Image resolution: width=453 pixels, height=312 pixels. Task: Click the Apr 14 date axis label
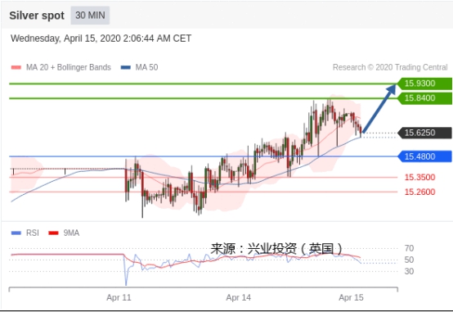(238, 297)
